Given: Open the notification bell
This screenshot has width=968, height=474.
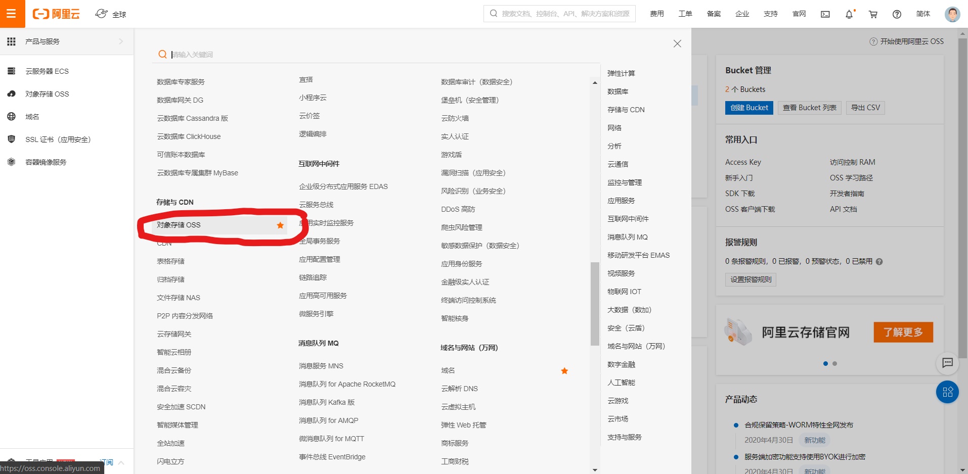Looking at the screenshot, I should coord(849,14).
